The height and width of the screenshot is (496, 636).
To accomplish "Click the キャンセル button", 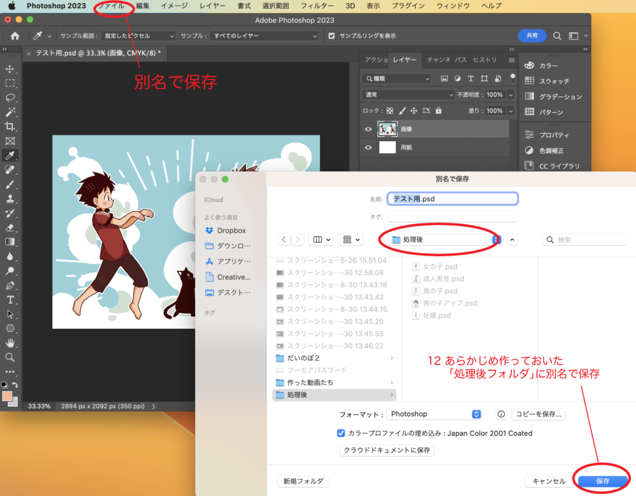I will pyautogui.click(x=549, y=481).
